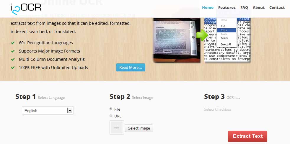Click the checkmark beside 100% FREE with Unlimited Uploads
290x144 pixels.
tap(13, 68)
